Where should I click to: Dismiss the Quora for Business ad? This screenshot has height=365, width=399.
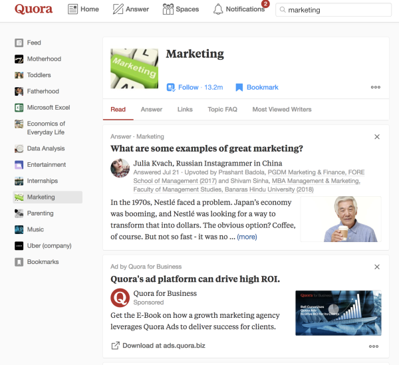[377, 267]
